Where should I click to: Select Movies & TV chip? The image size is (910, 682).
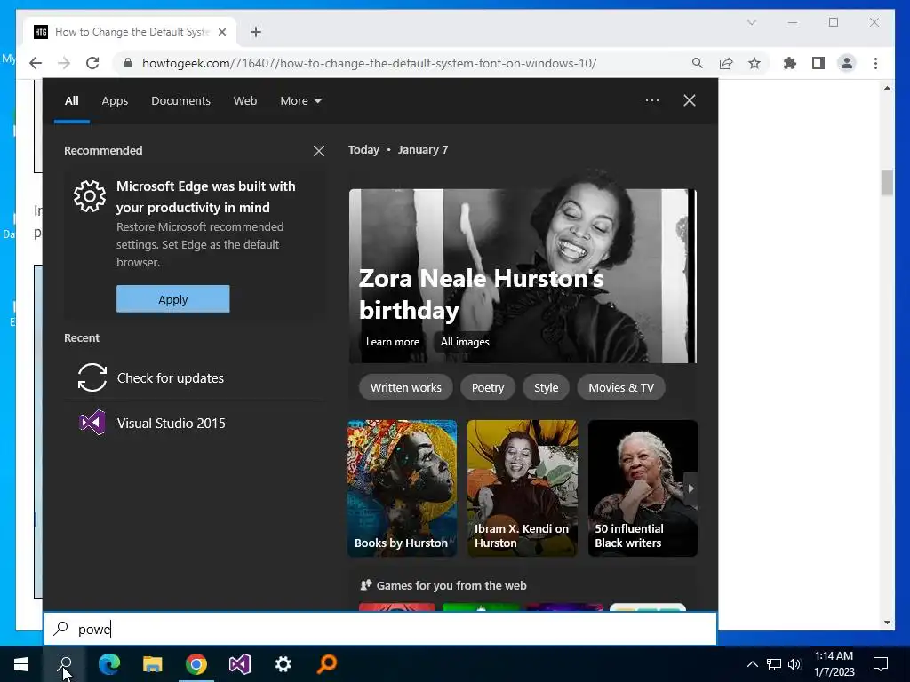click(621, 387)
